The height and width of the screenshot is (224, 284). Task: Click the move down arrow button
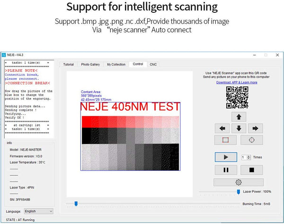click(239, 128)
